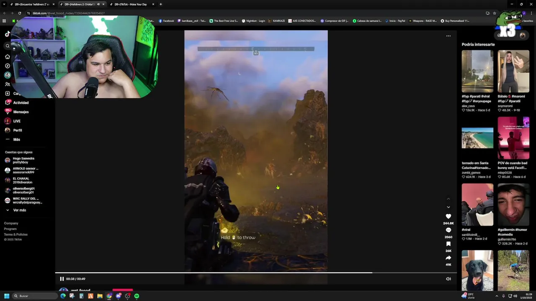
Task: Share the video with the arrow icon
Action: pyautogui.click(x=448, y=258)
